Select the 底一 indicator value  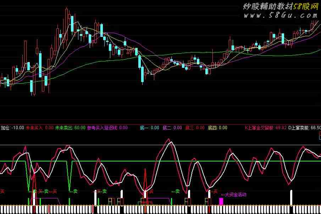pos(154,128)
